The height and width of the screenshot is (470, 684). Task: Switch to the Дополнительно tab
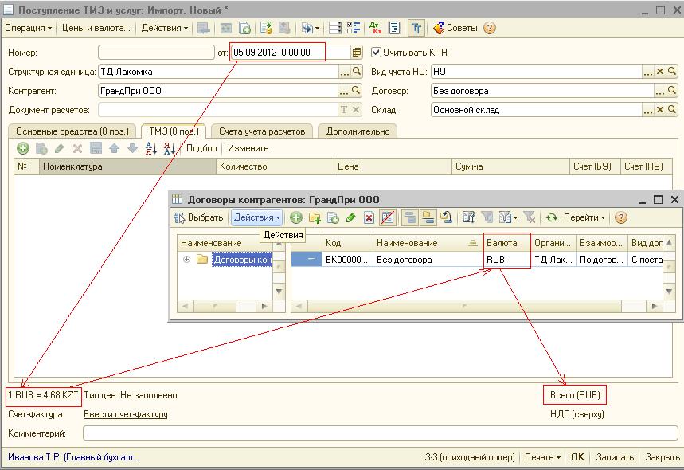(x=358, y=131)
